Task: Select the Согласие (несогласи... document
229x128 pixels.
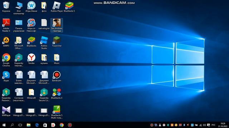Action: tap(19, 95)
